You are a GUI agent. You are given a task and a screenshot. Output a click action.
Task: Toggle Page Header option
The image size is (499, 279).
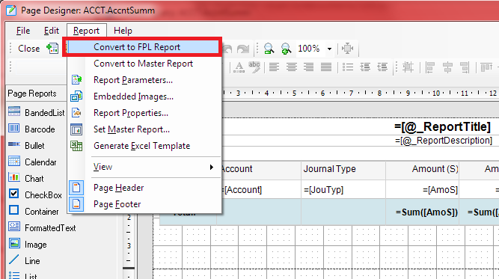click(144, 188)
